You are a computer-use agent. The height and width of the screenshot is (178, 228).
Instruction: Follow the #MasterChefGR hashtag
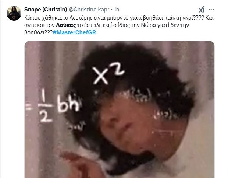(x=74, y=32)
